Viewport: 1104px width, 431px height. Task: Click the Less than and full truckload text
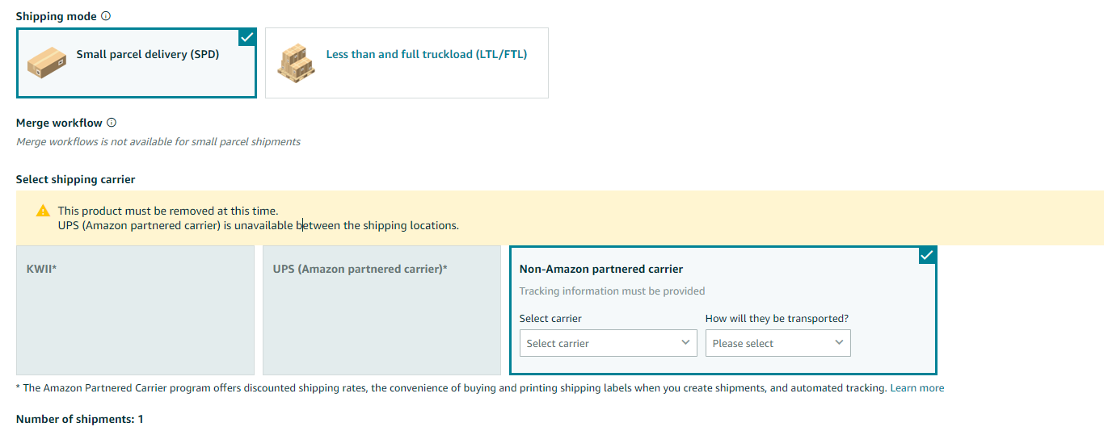427,55
